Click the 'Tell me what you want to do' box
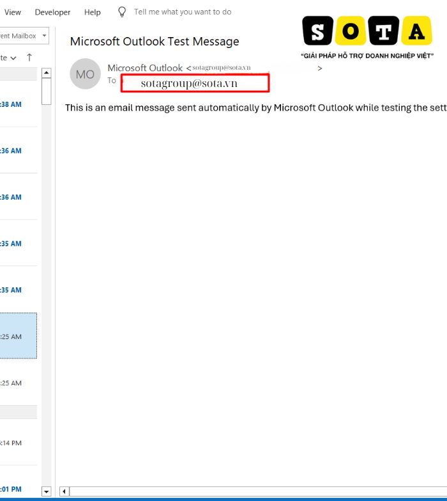Image resolution: width=447 pixels, height=501 pixels. point(183,12)
